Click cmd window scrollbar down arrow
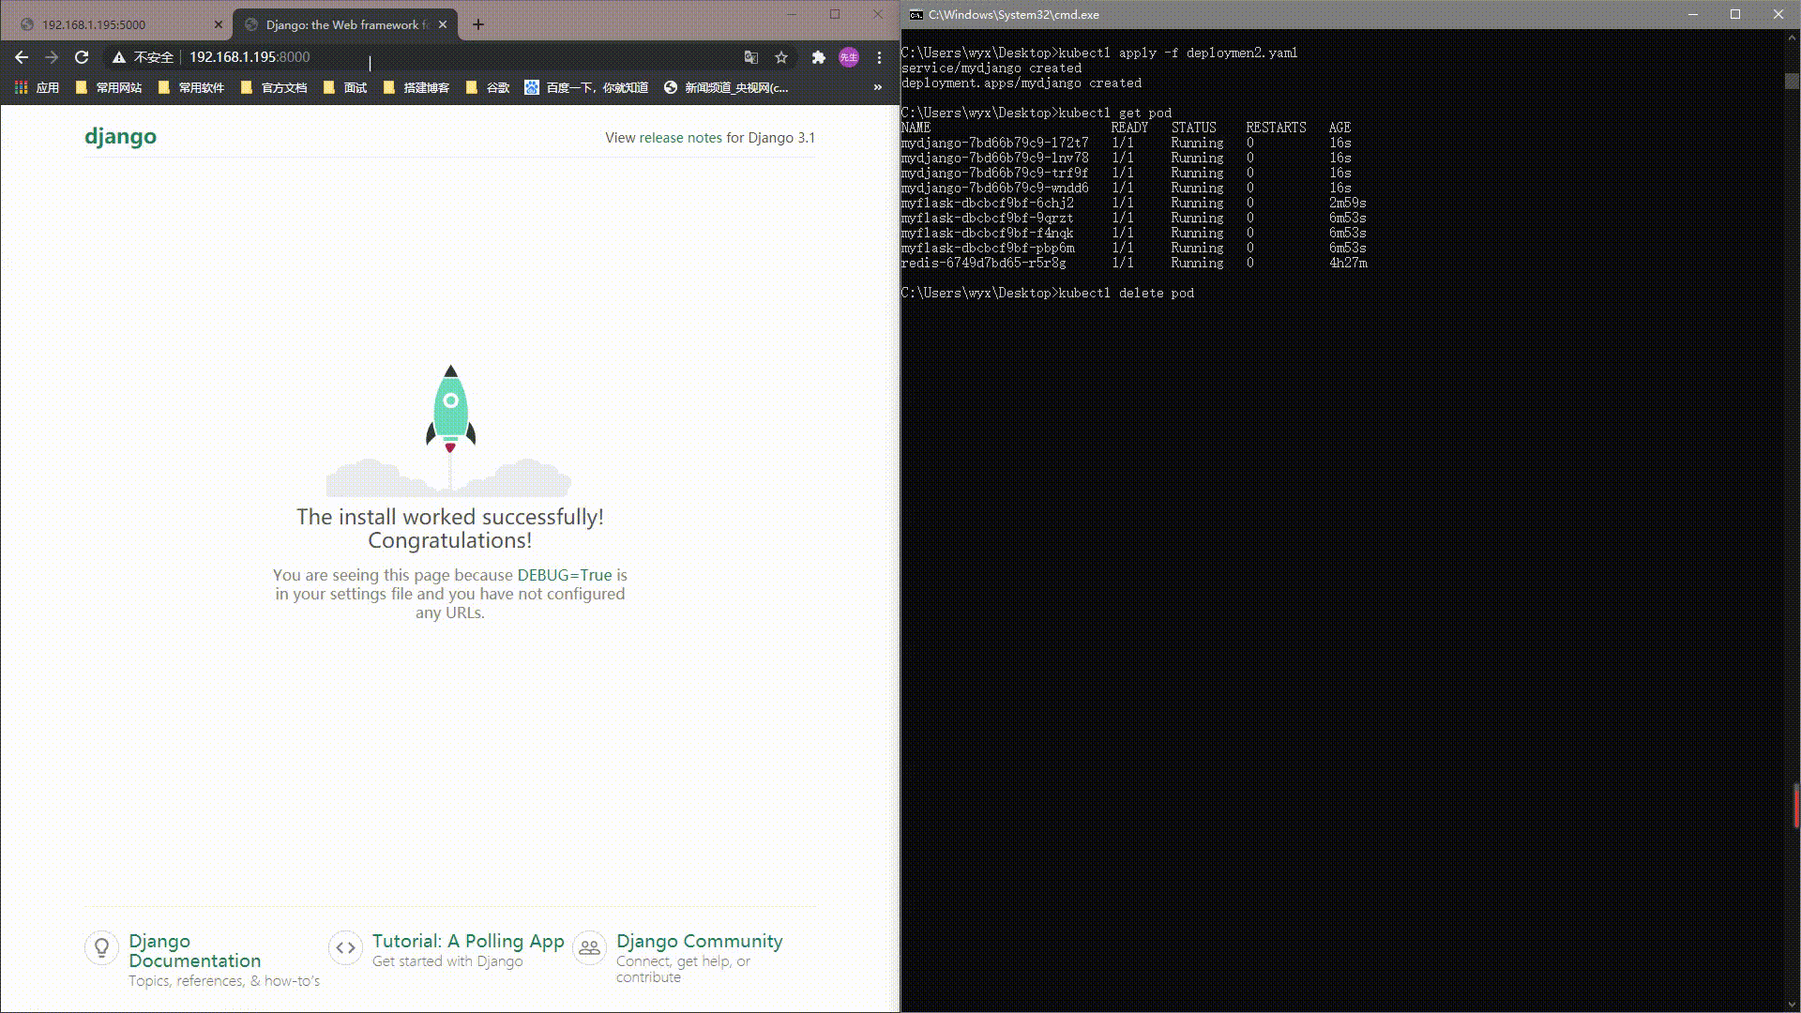 1793,1004
